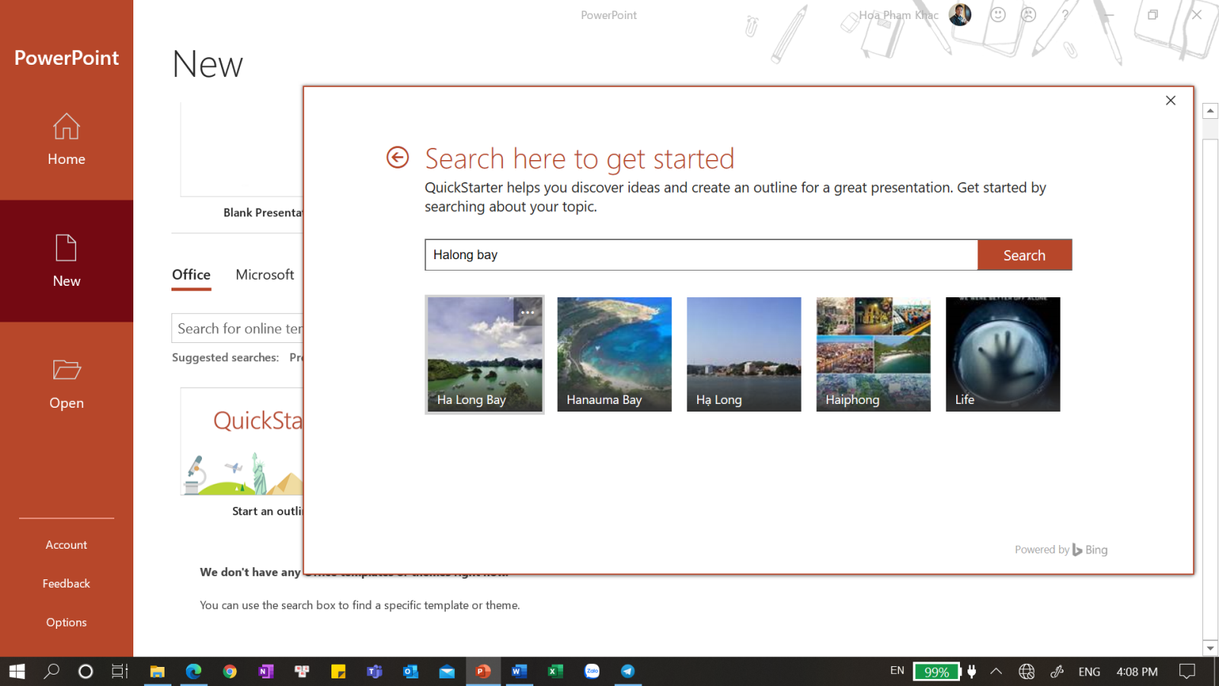The width and height of the screenshot is (1219, 686).
Task: Click inside the Halong bay search box
Action: pos(701,255)
